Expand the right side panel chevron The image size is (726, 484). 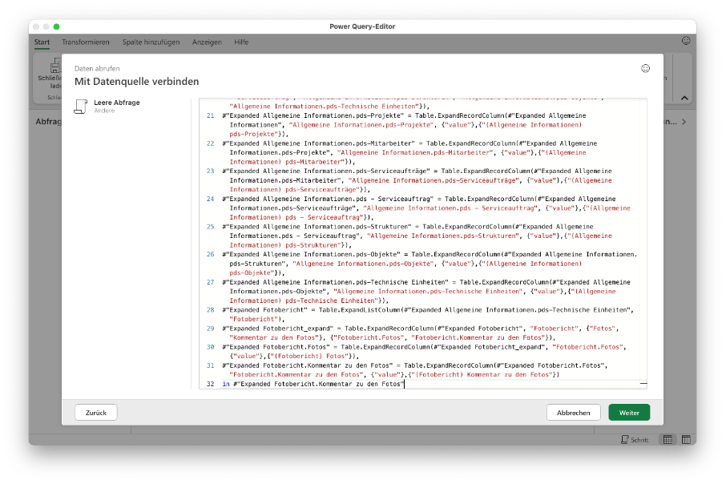click(x=684, y=122)
